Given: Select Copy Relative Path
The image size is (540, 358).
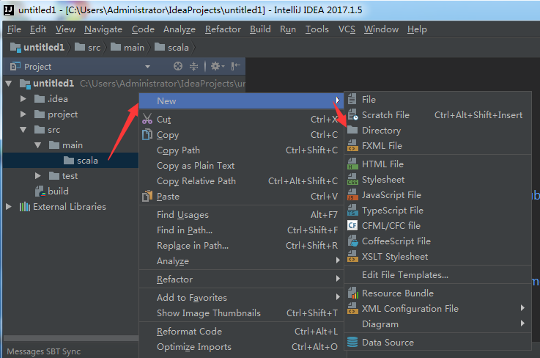Looking at the screenshot, I should 241,180.
